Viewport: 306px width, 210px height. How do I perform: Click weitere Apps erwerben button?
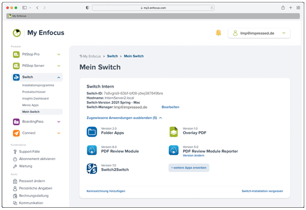pos(189,168)
